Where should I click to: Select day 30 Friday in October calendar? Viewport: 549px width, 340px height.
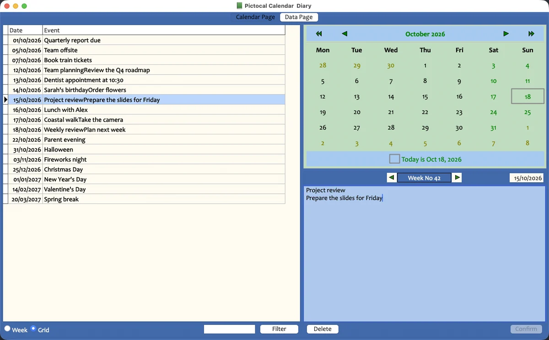[x=459, y=127]
